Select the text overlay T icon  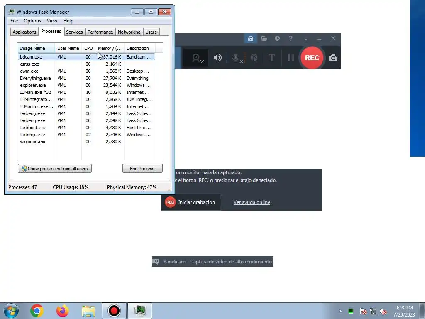tap(271, 58)
